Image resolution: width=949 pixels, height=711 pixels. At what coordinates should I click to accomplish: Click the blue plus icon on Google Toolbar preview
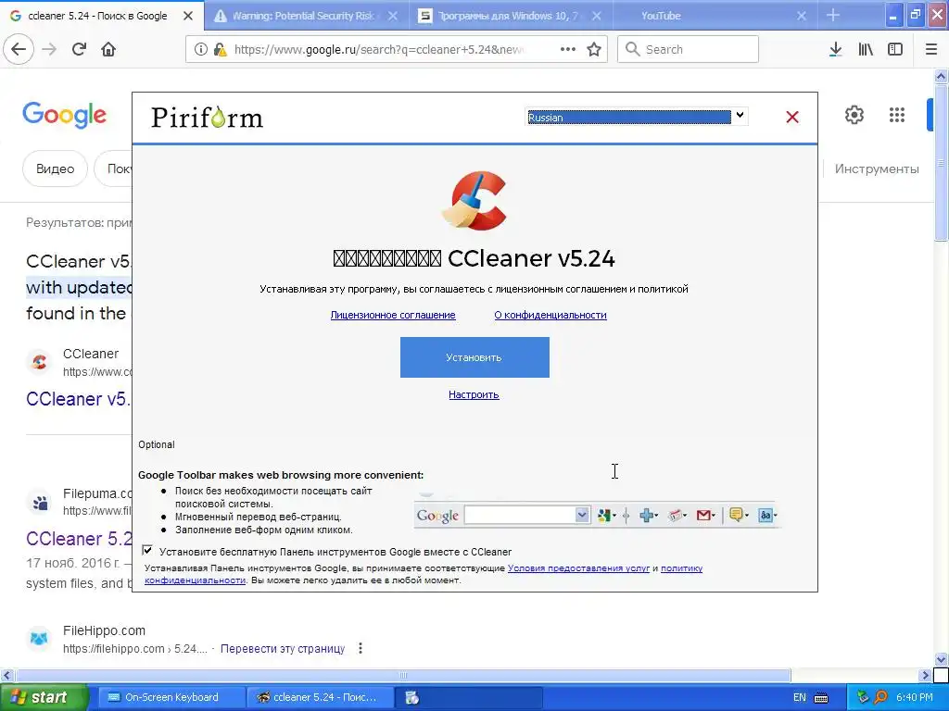click(x=646, y=515)
